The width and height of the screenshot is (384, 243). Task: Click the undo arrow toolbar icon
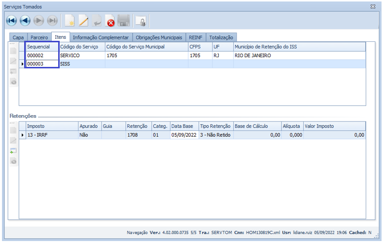point(97,21)
